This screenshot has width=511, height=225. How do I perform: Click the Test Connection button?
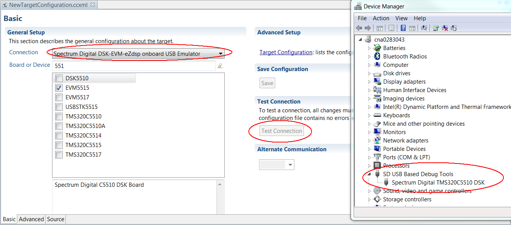pyautogui.click(x=282, y=131)
